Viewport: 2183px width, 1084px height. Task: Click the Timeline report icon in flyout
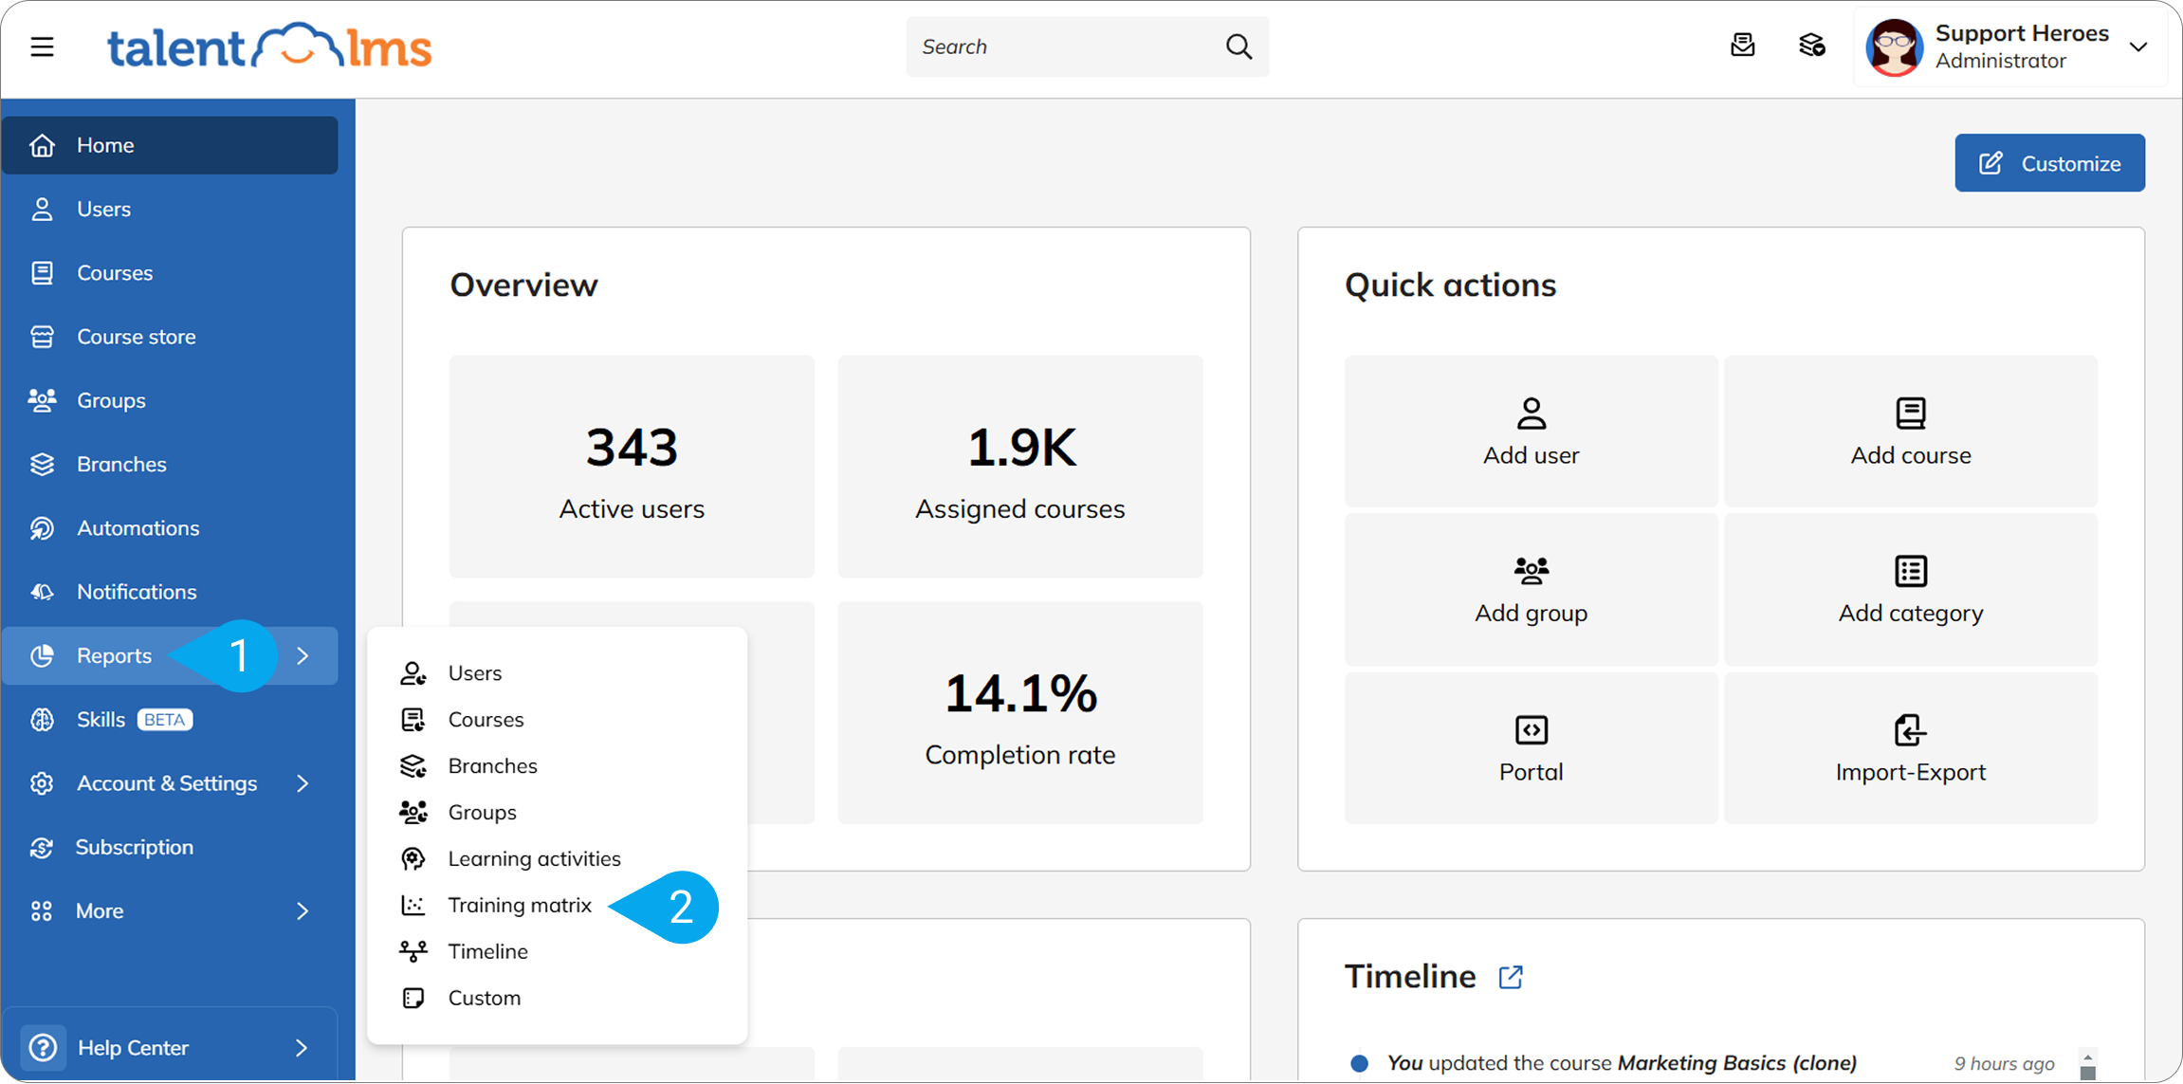pos(413,951)
